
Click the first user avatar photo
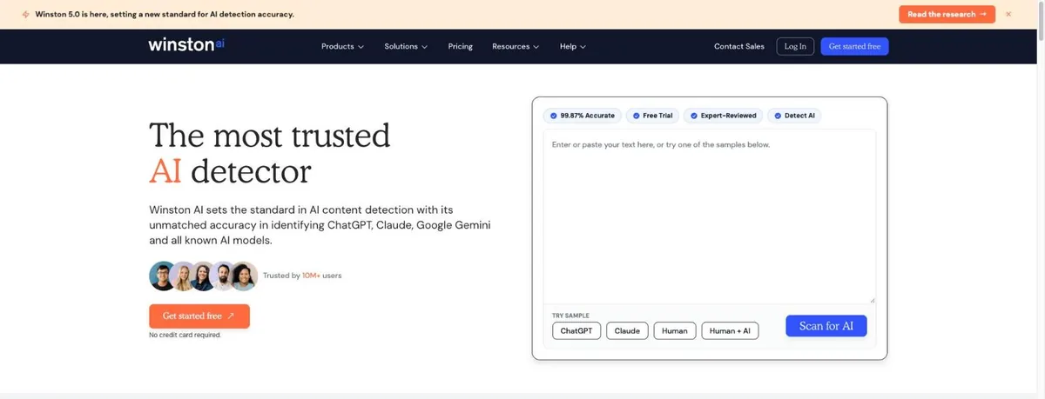point(163,276)
